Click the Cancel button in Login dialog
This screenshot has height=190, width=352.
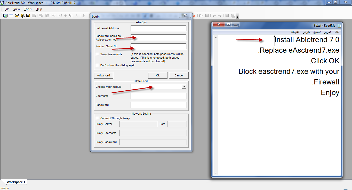(x=179, y=75)
